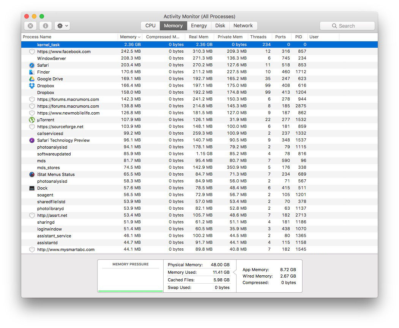Image resolution: width=399 pixels, height=328 pixels.
Task: Select the mds_stores process
Action: coord(200,168)
